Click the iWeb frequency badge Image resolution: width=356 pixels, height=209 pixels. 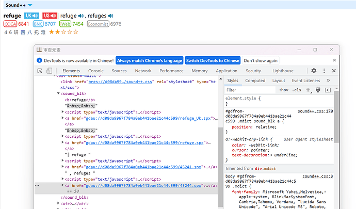point(65,24)
